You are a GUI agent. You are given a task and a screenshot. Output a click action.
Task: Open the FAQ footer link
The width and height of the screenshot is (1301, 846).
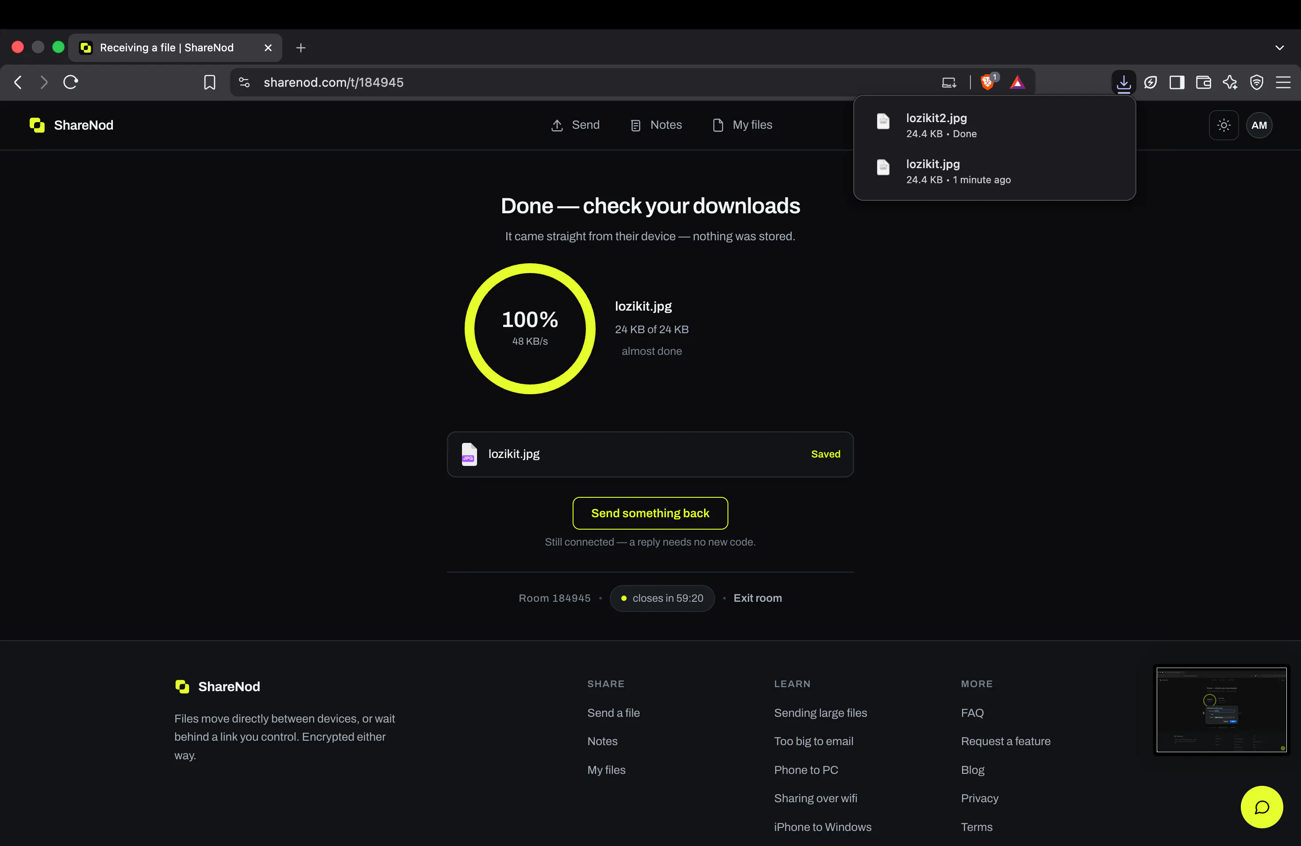pos(972,713)
